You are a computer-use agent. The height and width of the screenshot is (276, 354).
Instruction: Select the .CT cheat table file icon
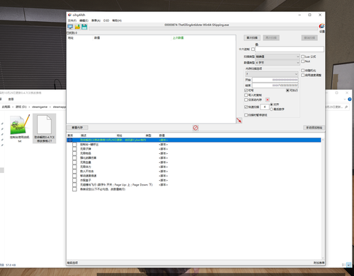coord(45,128)
